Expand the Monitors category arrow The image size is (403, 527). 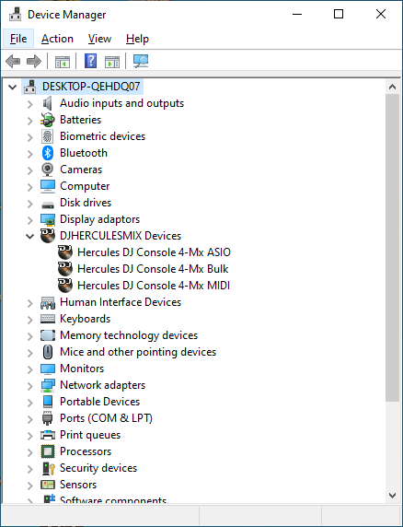click(30, 369)
